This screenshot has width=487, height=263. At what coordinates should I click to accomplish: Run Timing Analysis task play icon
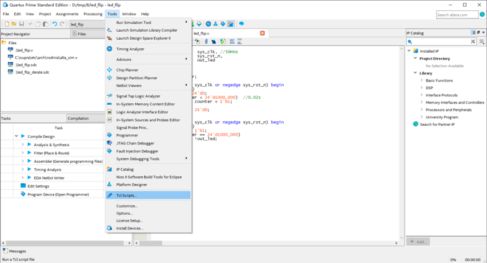pos(29,169)
